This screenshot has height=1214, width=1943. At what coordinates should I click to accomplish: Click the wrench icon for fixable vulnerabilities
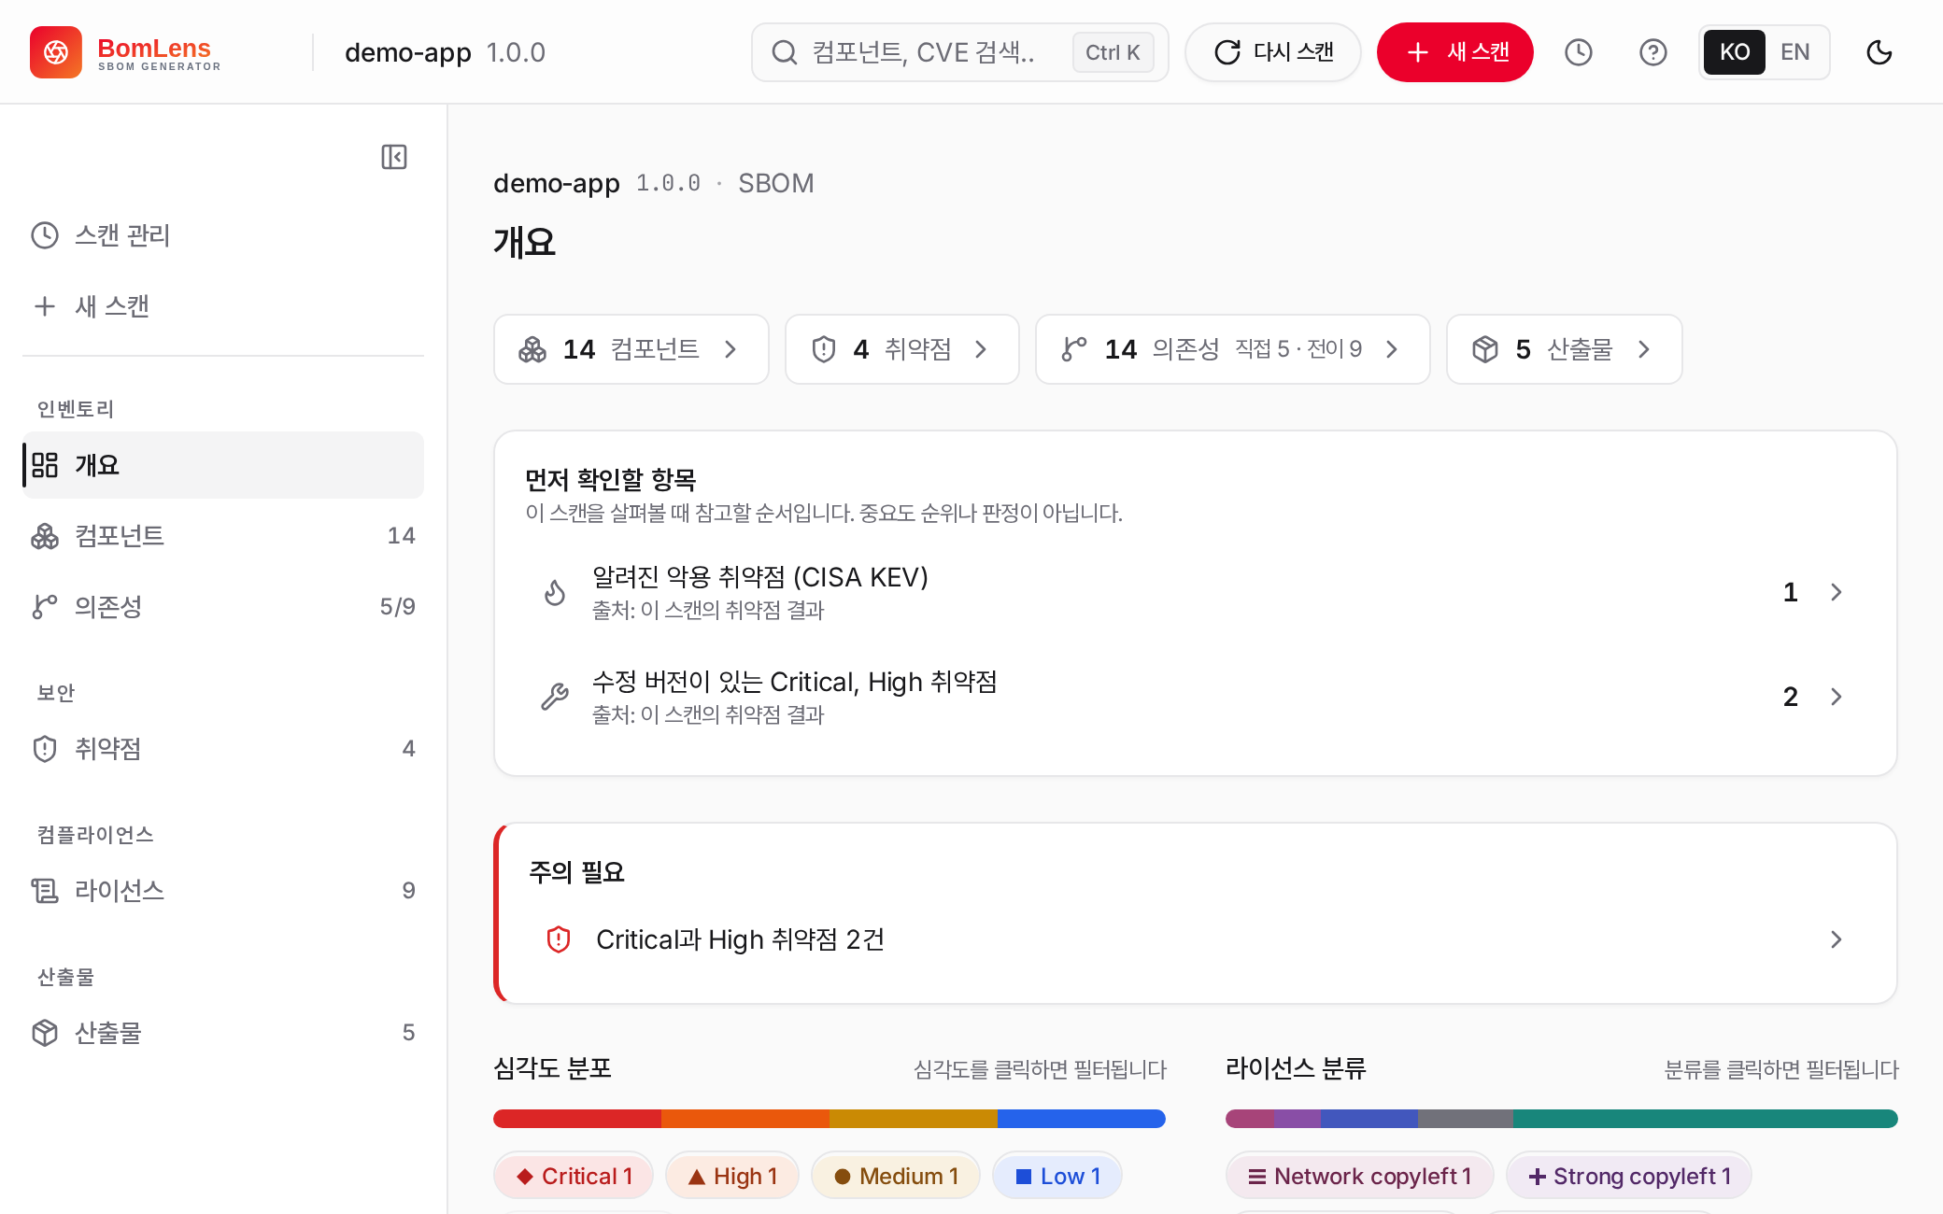click(555, 697)
